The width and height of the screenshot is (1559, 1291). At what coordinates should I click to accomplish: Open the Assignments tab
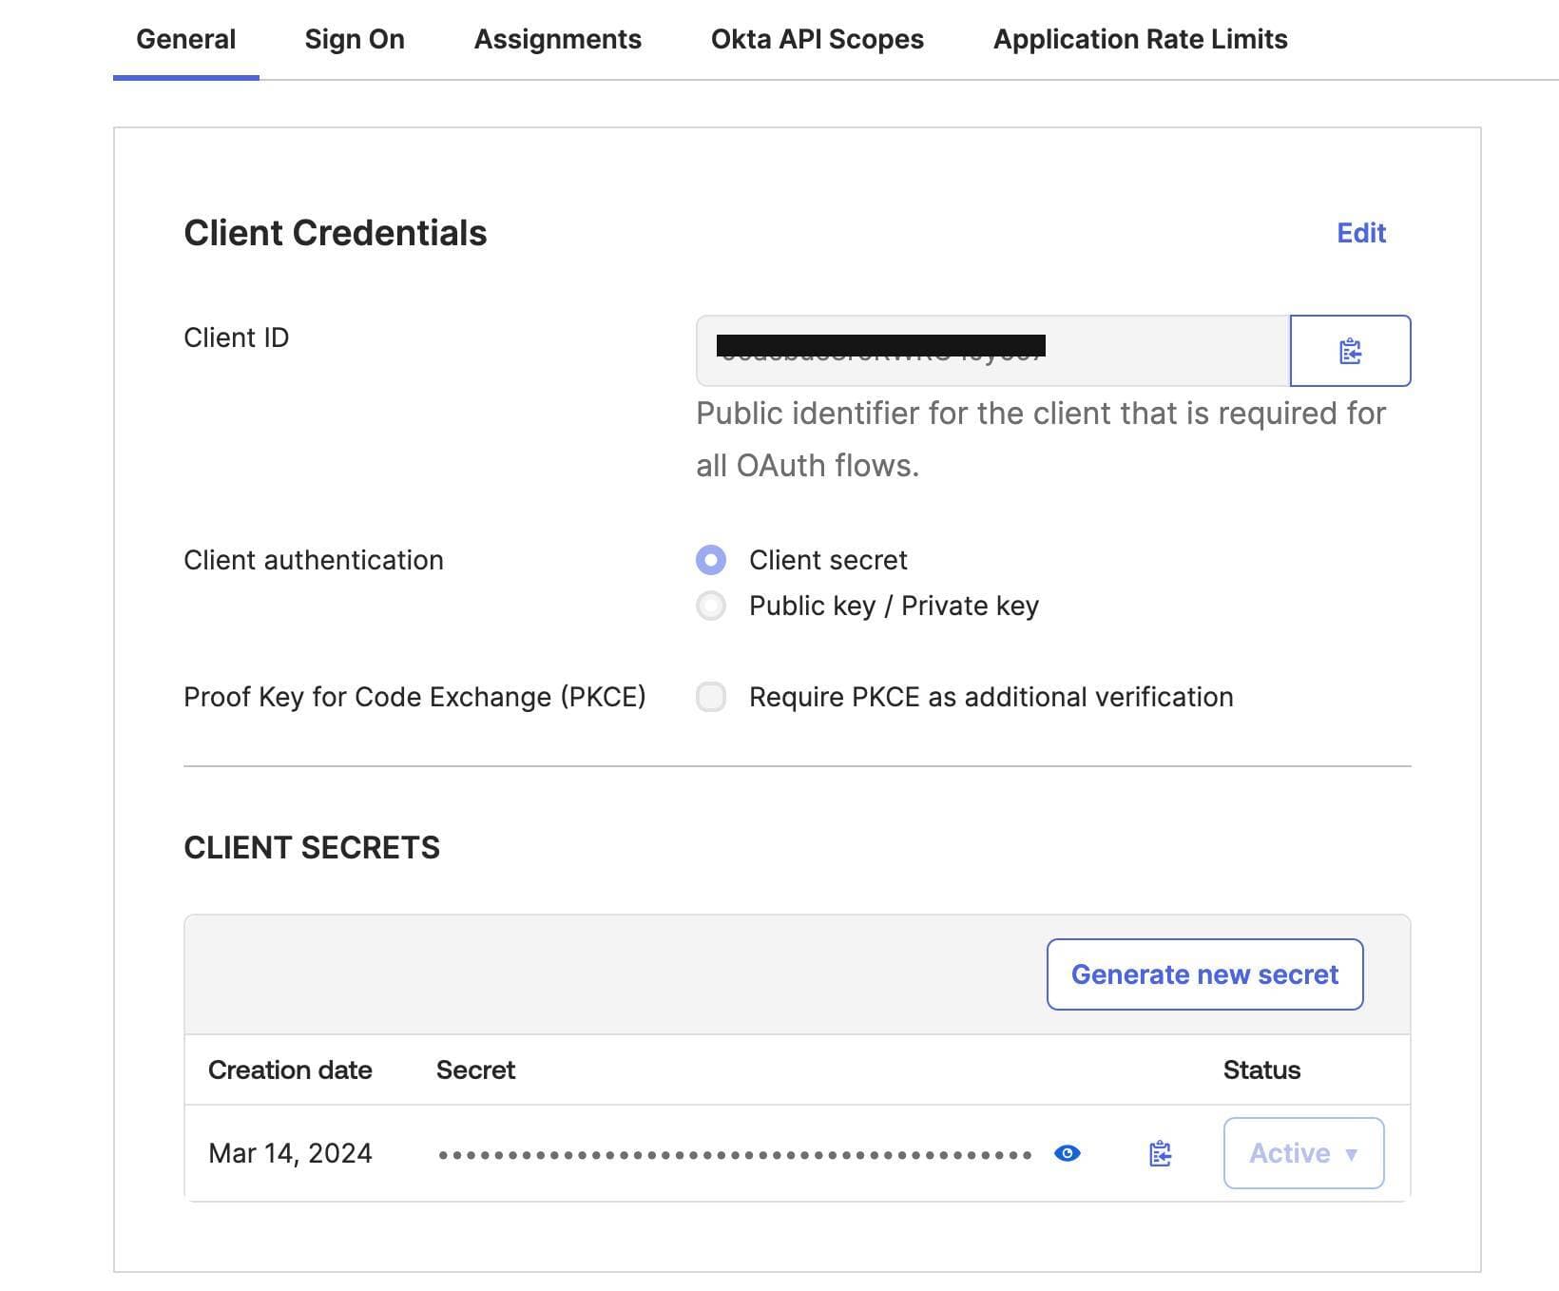pos(558,39)
